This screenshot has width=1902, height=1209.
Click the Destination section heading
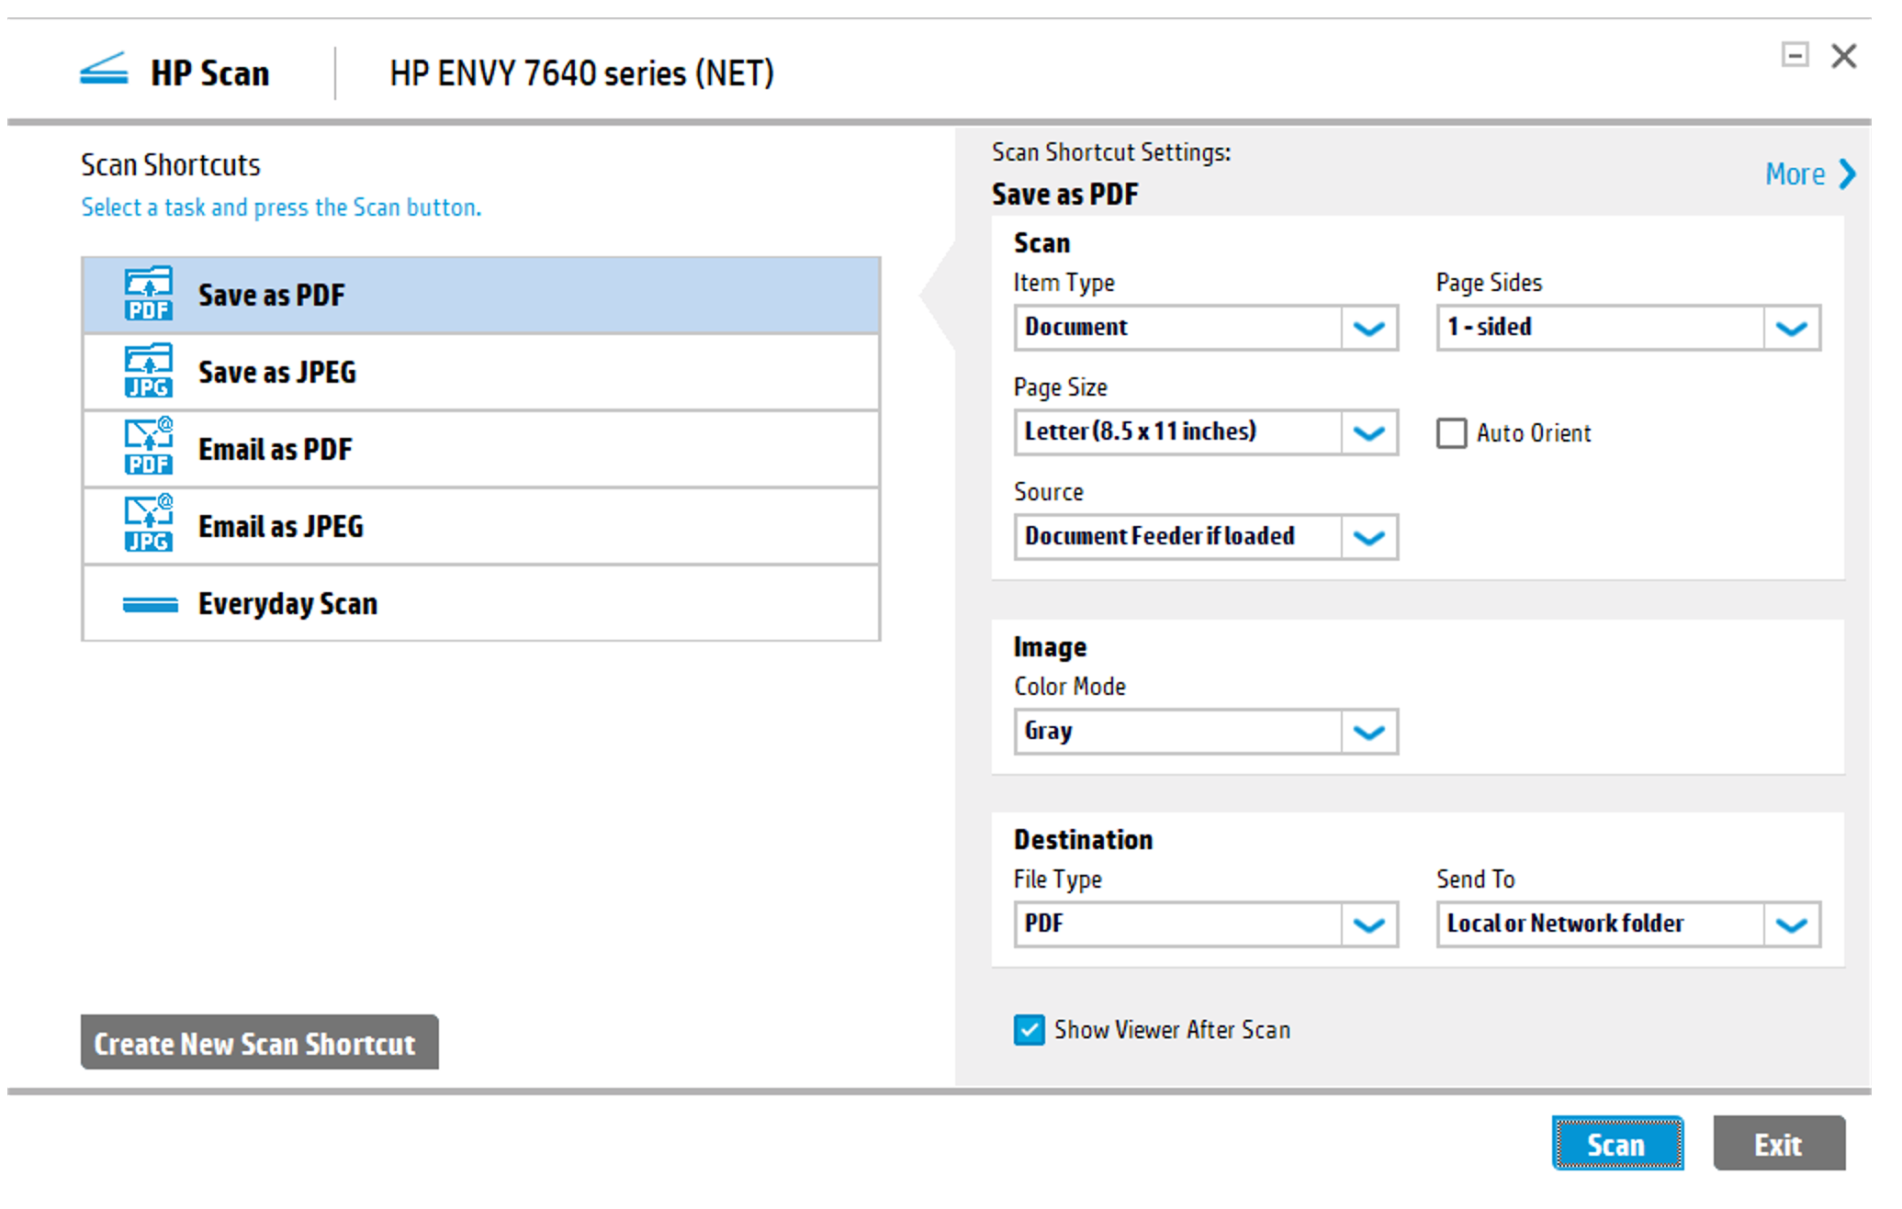(1083, 840)
